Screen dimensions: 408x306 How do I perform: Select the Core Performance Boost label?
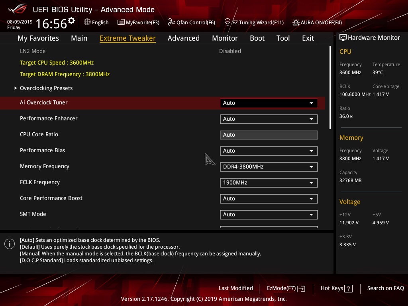[x=51, y=198]
